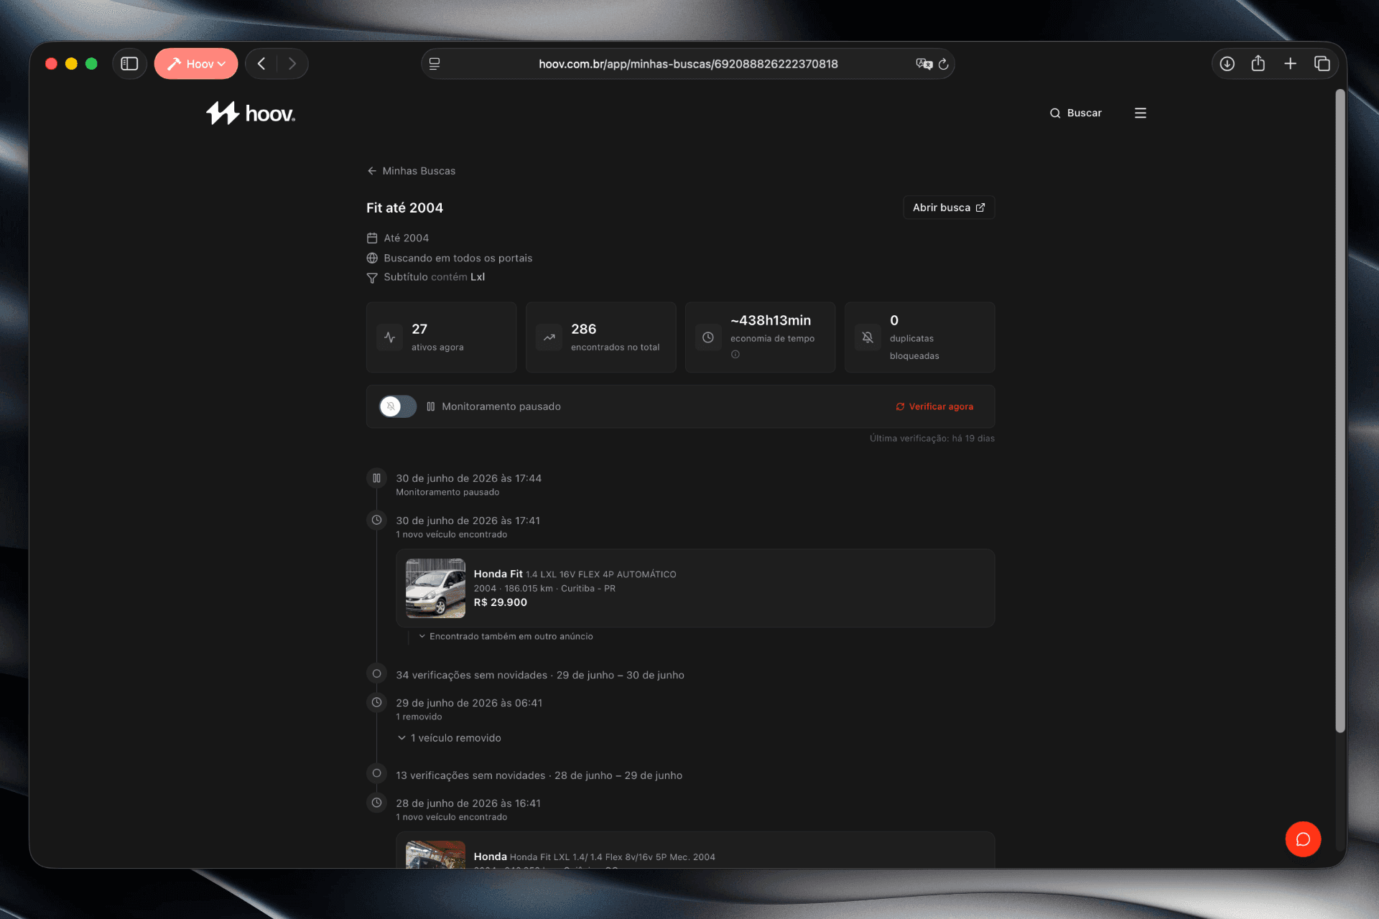This screenshot has width=1379, height=919.
Task: Open the Honda Fit 1.4 LXL listing
Action: point(695,589)
